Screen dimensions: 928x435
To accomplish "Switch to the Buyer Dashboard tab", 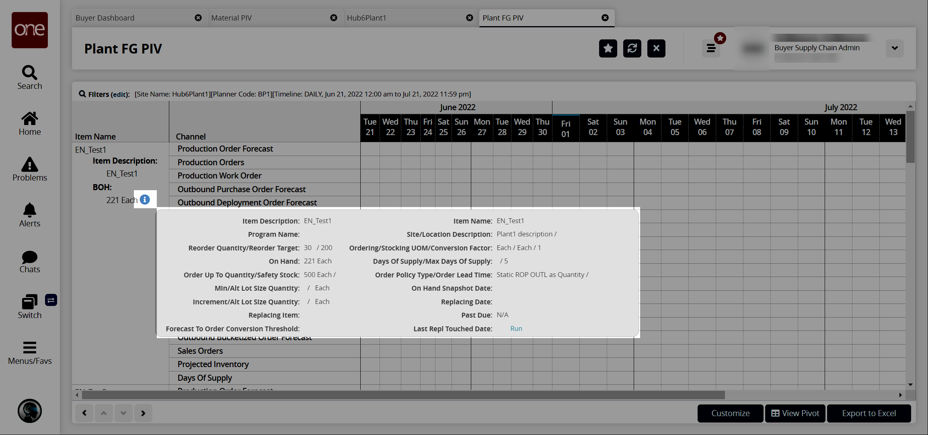I will point(105,18).
